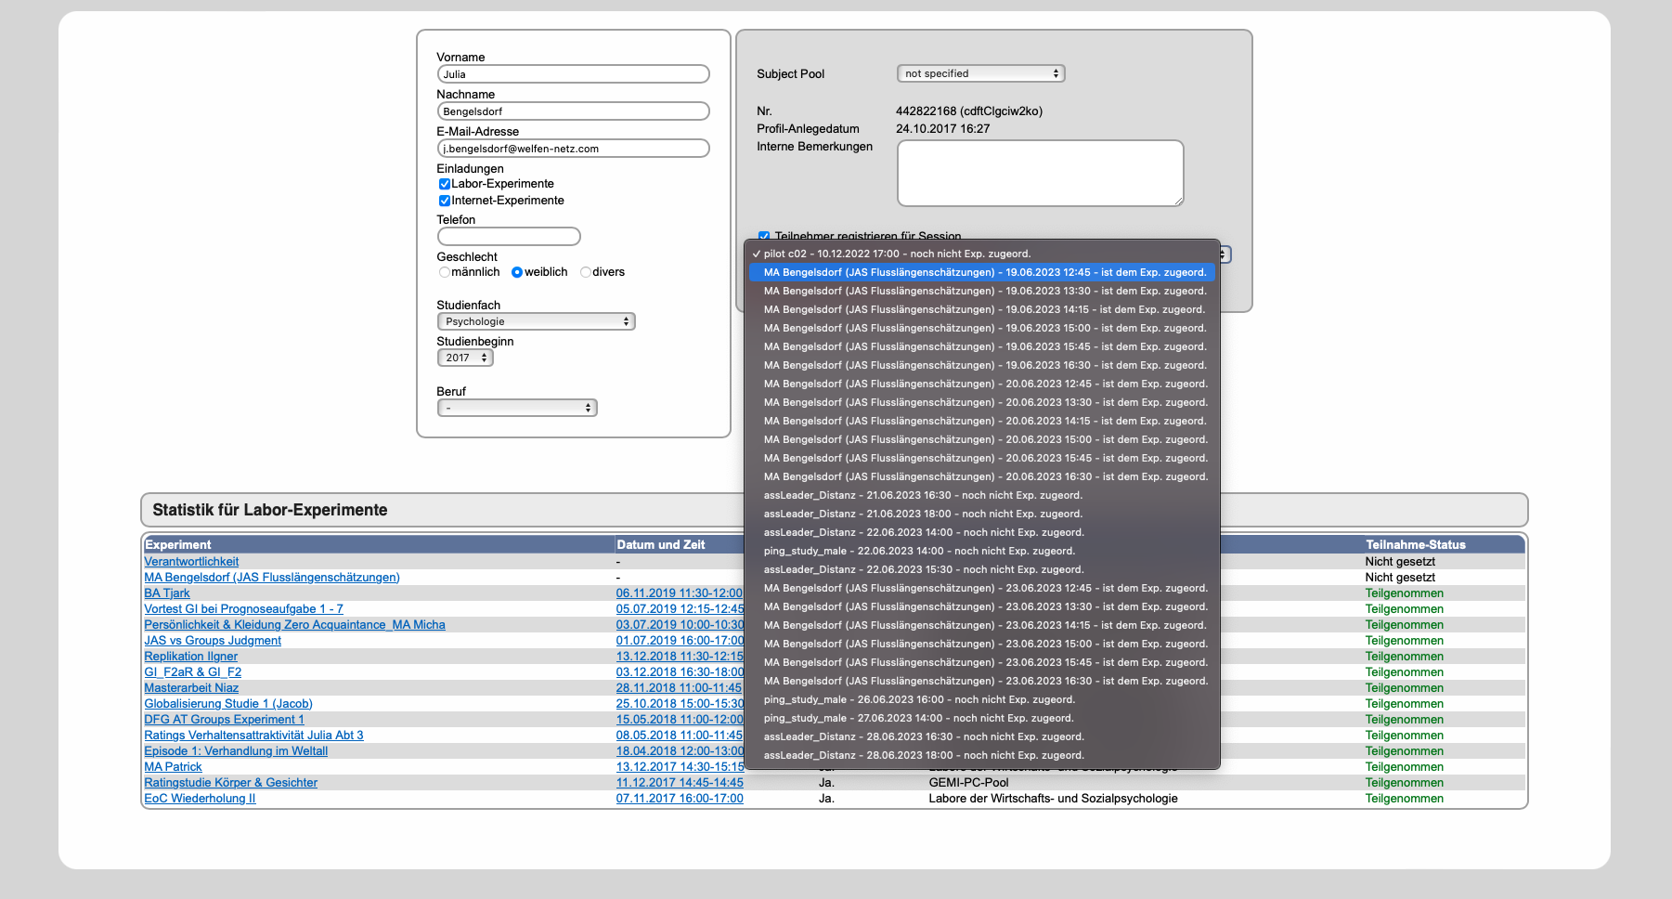Toggle the Internet-Experimente checkbox

coord(445,201)
